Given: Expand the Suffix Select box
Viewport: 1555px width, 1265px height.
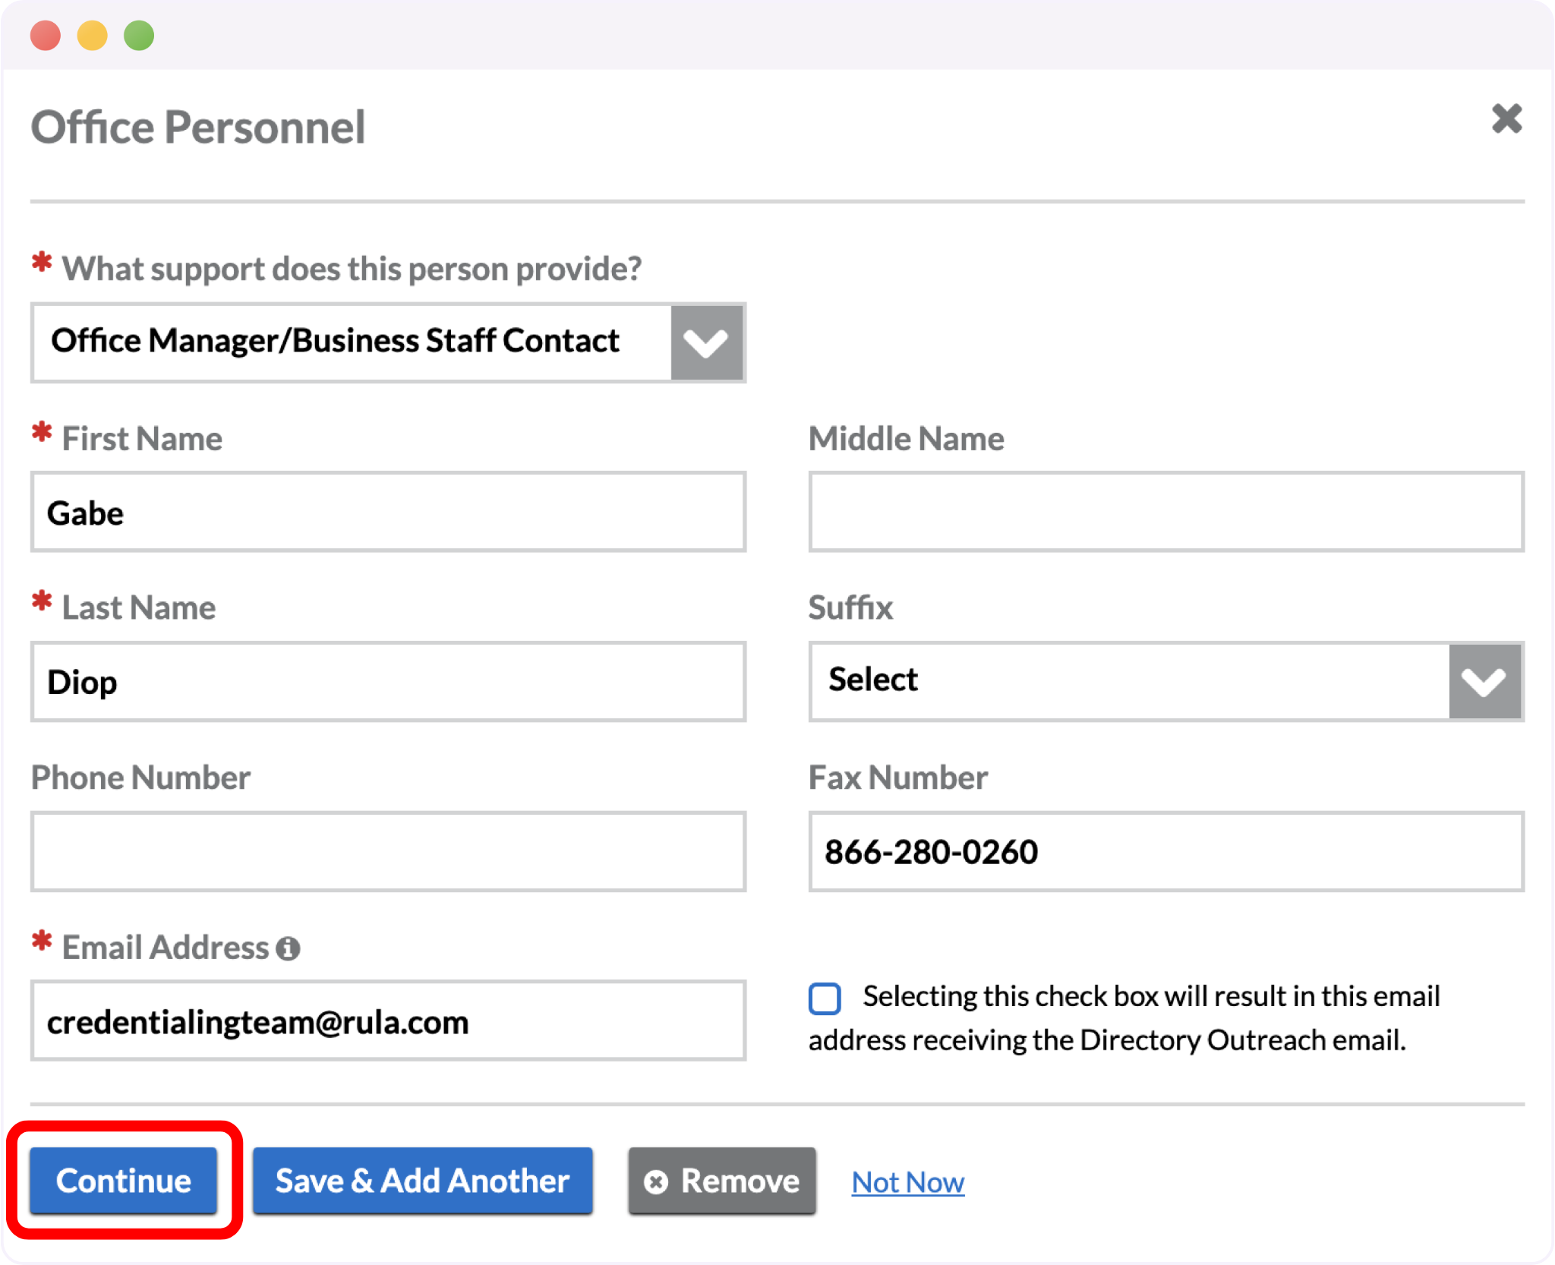Looking at the screenshot, I should point(1129,681).
